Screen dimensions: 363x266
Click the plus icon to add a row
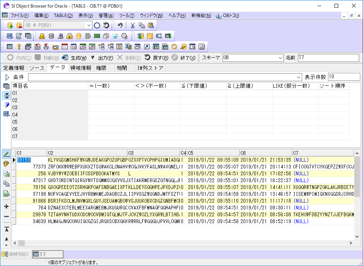(x=6, y=206)
